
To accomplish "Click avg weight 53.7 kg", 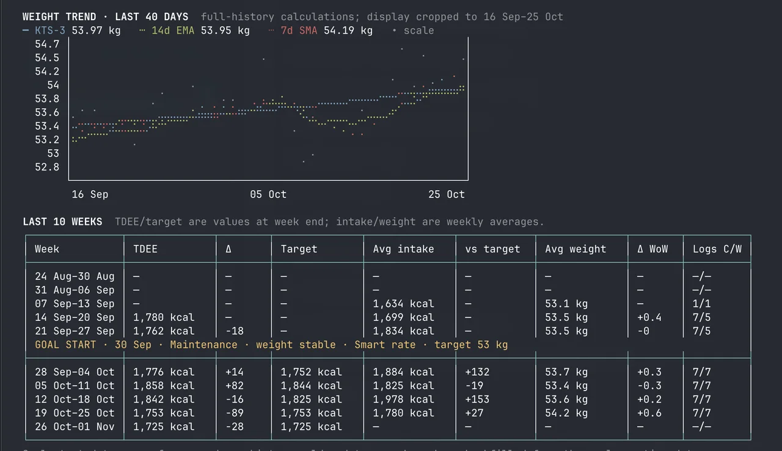I will tap(566, 372).
